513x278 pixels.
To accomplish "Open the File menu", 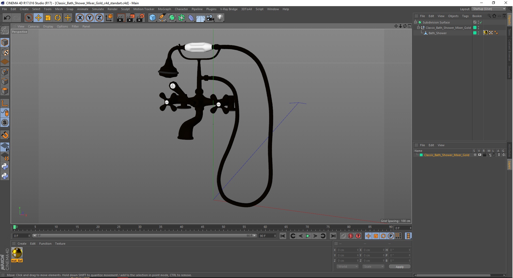I will tap(5, 9).
